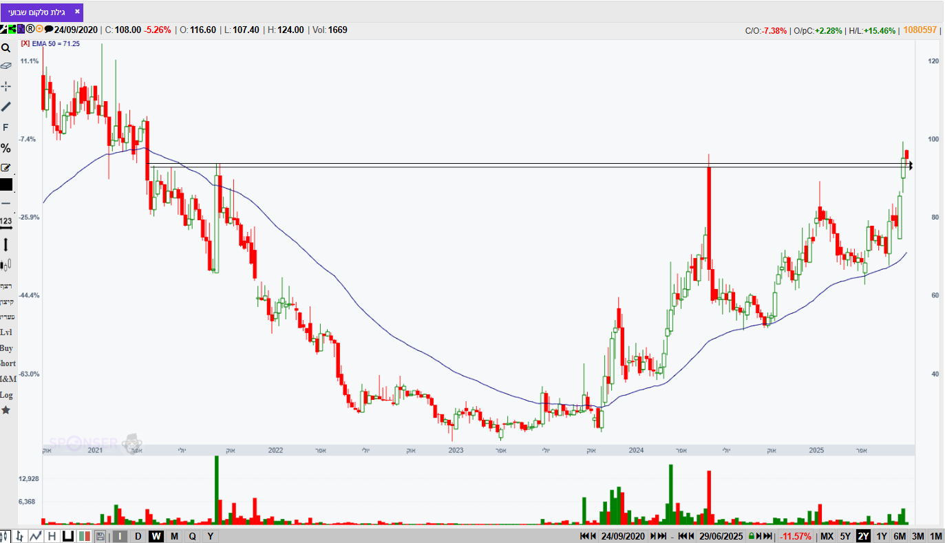Switch to OHLC bar chart type
The height and width of the screenshot is (543, 945).
(x=21, y=536)
